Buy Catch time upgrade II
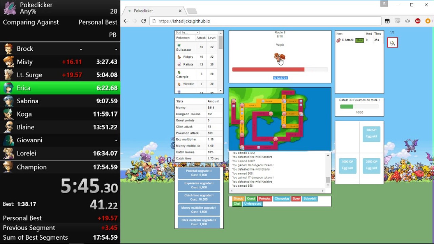The width and height of the screenshot is (434, 244). pyautogui.click(x=199, y=198)
